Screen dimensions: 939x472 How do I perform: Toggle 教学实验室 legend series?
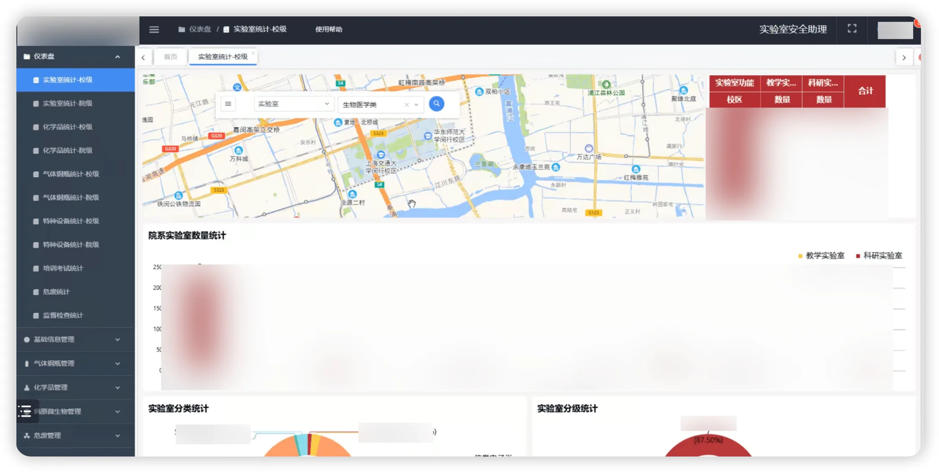point(821,256)
